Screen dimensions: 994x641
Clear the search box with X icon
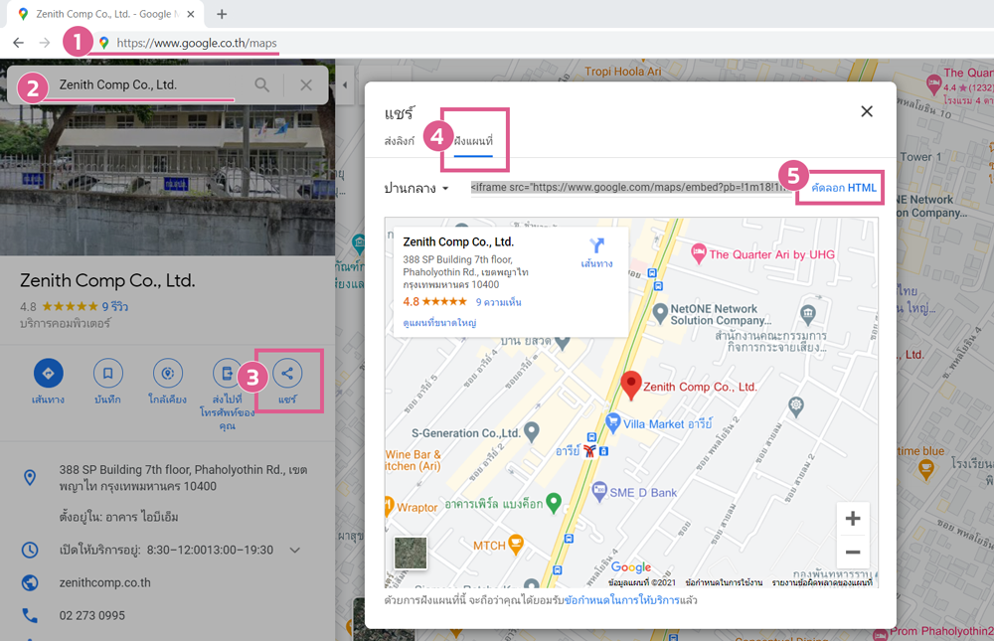tap(306, 85)
